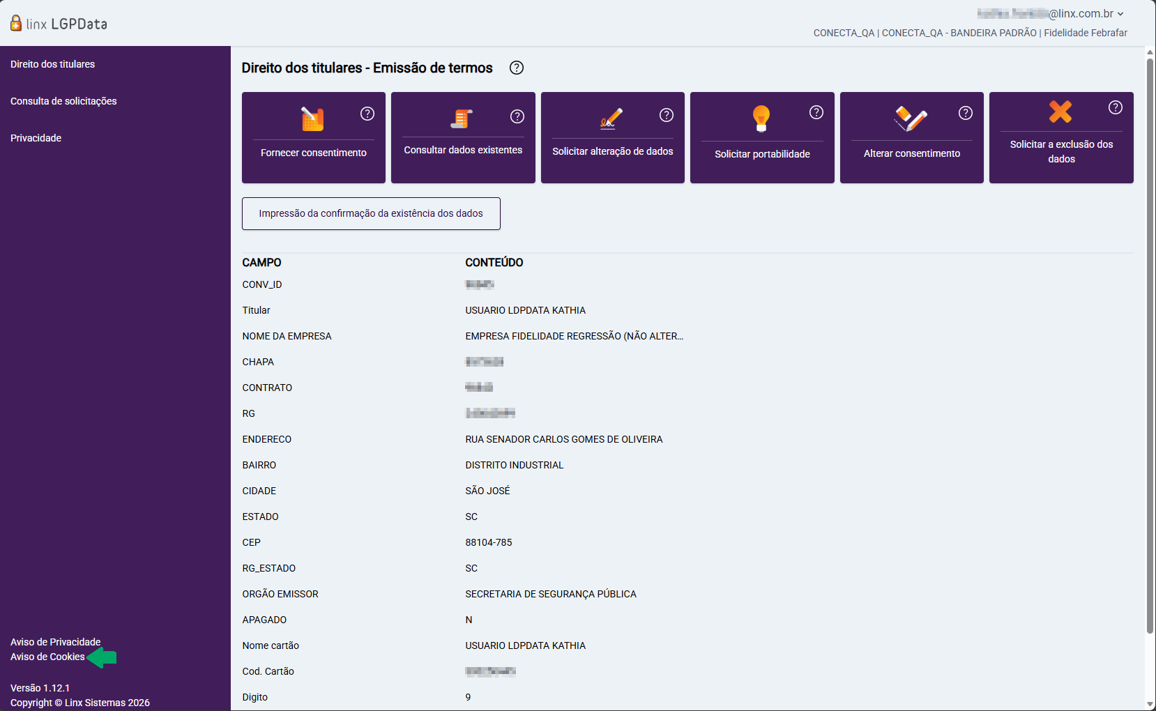Image resolution: width=1156 pixels, height=711 pixels.
Task: Click the scrollbar up arrow
Action: pos(1150,52)
